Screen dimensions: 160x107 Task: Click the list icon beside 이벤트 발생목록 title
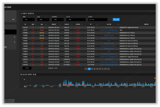click(21, 14)
